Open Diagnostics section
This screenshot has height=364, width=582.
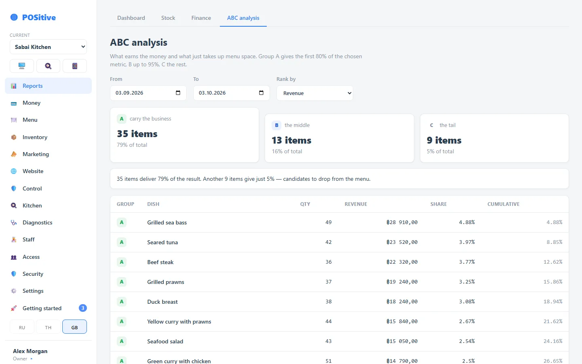48,222
